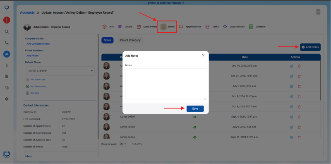Click inside the Notes text area
This screenshot has width=331, height=164.
165,84
